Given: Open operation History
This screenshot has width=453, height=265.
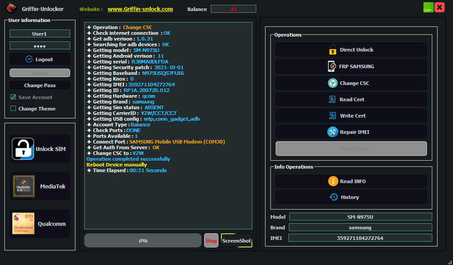Looking at the screenshot, I should (351, 197).
